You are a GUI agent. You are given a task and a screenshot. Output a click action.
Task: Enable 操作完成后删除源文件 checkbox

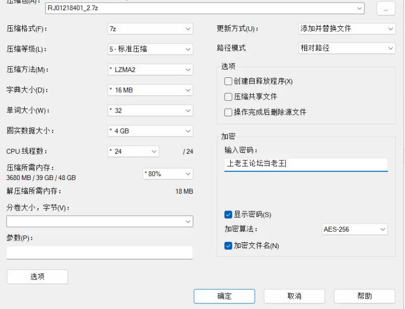point(228,112)
